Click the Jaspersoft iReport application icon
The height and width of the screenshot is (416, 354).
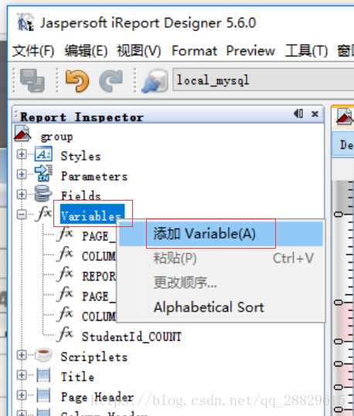click(x=26, y=22)
